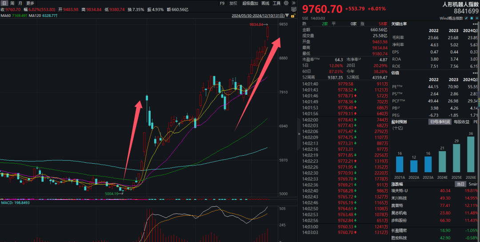Click 换 7.35% turnover in header
The height and width of the screenshot is (242, 480).
pos(136,9)
